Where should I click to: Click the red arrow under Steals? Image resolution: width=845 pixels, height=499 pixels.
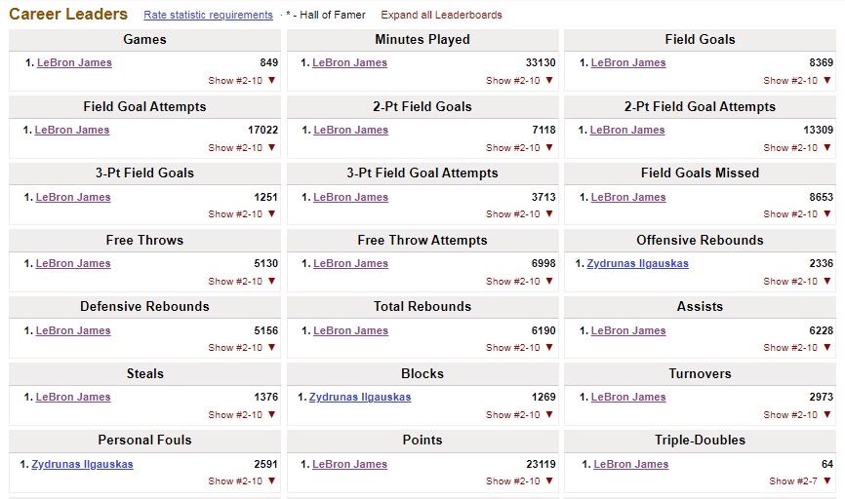(x=272, y=414)
